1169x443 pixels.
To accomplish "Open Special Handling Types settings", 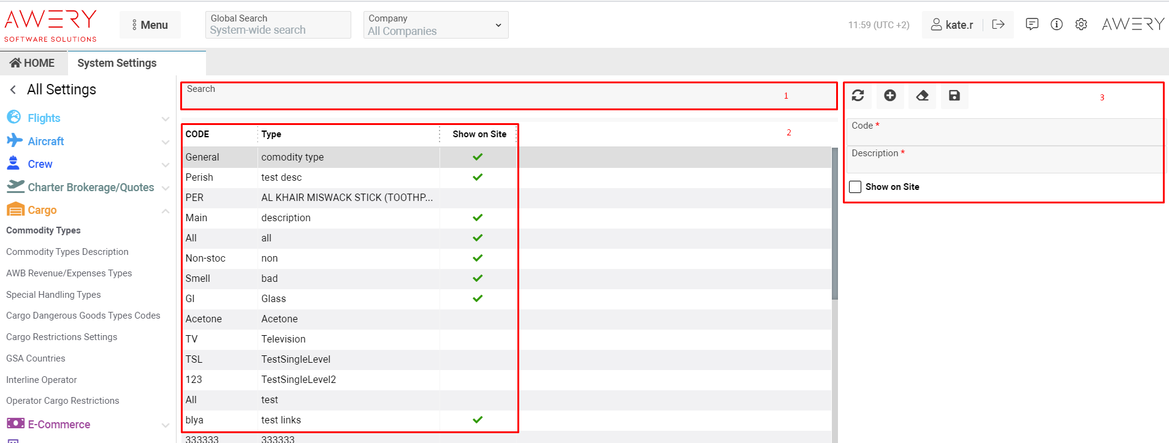I will pos(53,295).
